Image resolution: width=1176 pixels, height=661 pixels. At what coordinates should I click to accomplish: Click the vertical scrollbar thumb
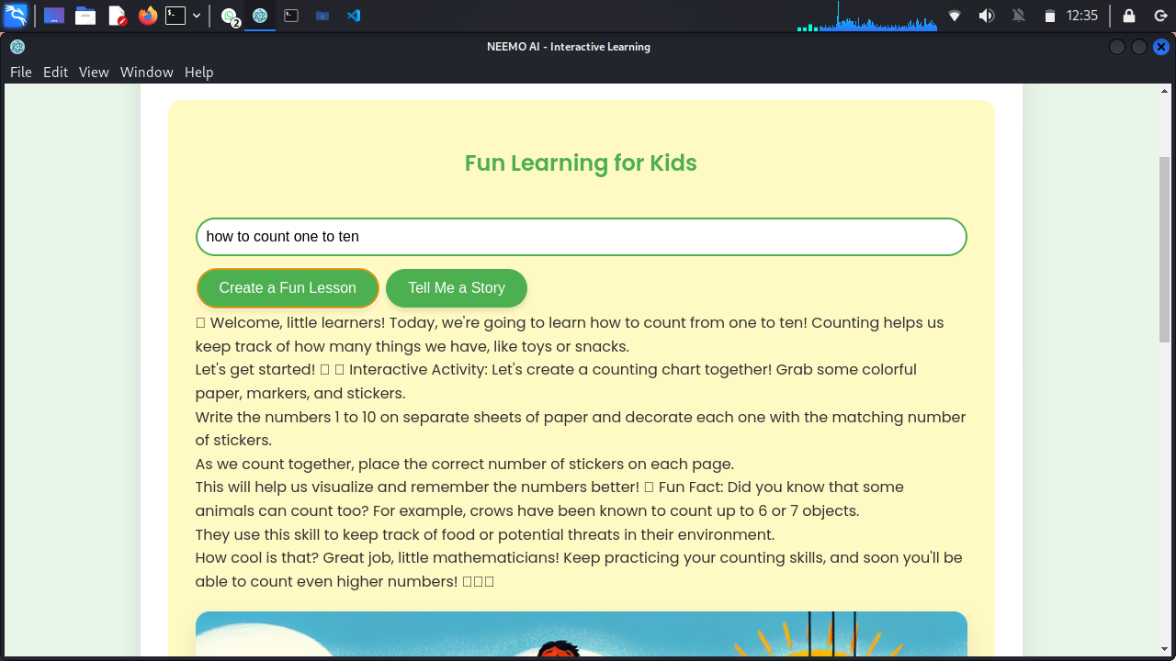[x=1165, y=250]
